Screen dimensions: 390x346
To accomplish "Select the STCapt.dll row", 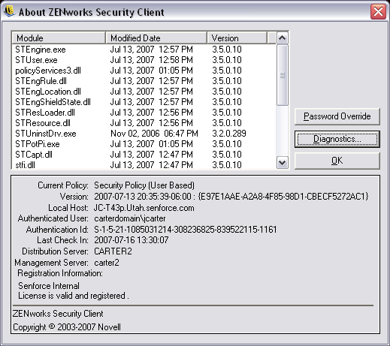I will point(144,155).
